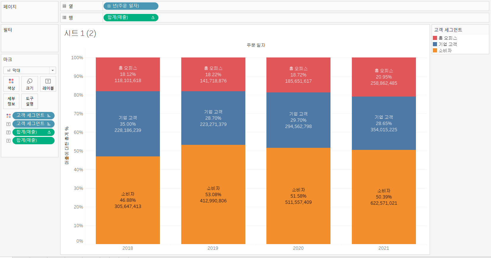Click the 2018 x-axis year label
Screen dimensions: 491x258
pyautogui.click(x=128, y=248)
